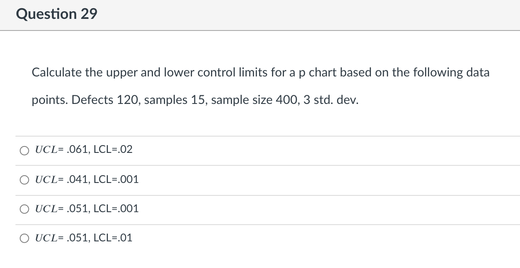Select the radio button for UCL= .051, LCL=.01
The height and width of the screenshot is (268, 520).
coord(24,238)
